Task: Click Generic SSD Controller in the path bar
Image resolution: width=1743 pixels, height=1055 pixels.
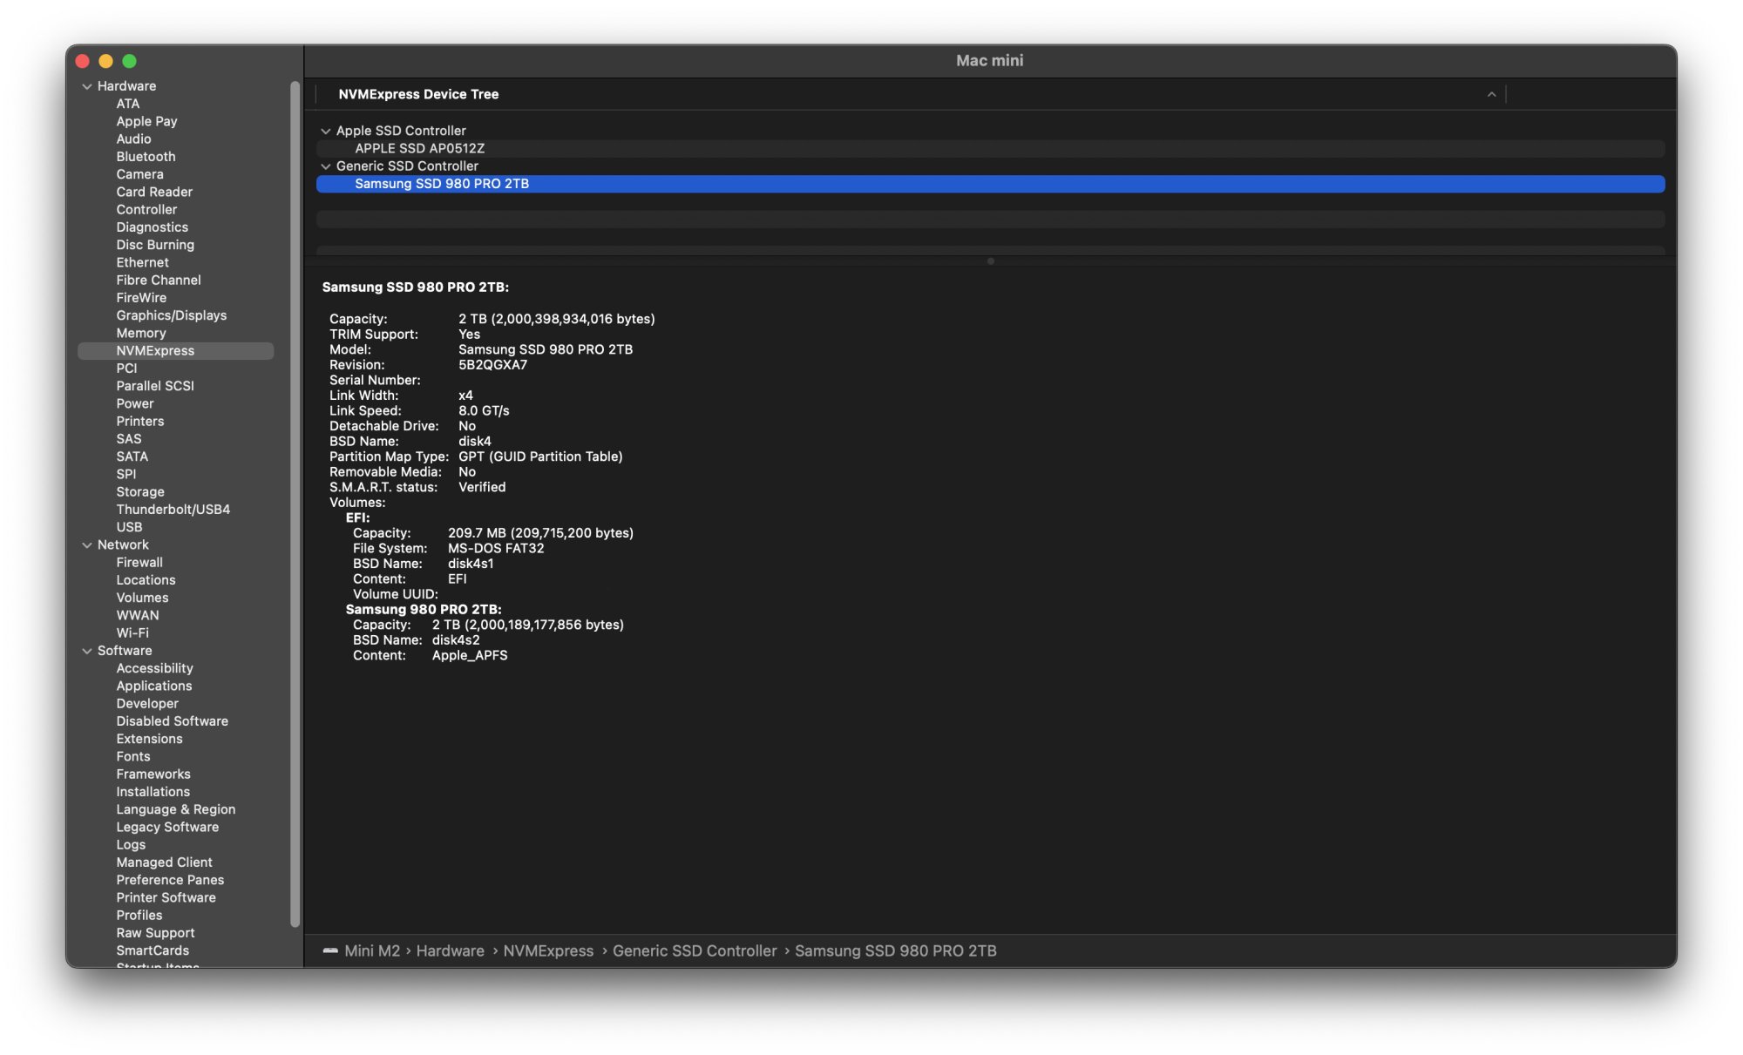Action: (x=694, y=950)
